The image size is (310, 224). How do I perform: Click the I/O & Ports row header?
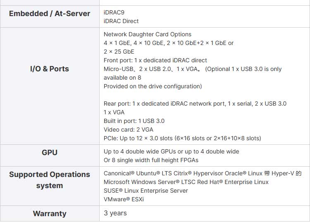[x=49, y=69]
